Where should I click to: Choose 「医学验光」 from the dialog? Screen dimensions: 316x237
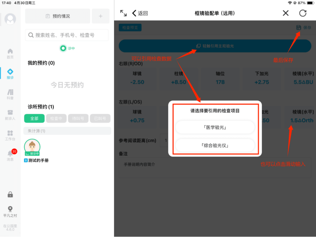pyautogui.click(x=215, y=127)
